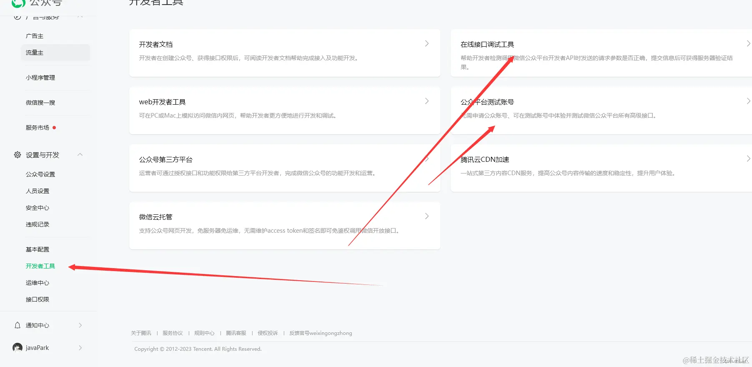
Task: Click the settings gear icon beside 设置与开发
Action: click(x=18, y=155)
